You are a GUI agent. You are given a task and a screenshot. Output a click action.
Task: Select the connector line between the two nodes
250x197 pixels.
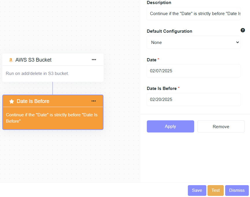pos(53,88)
